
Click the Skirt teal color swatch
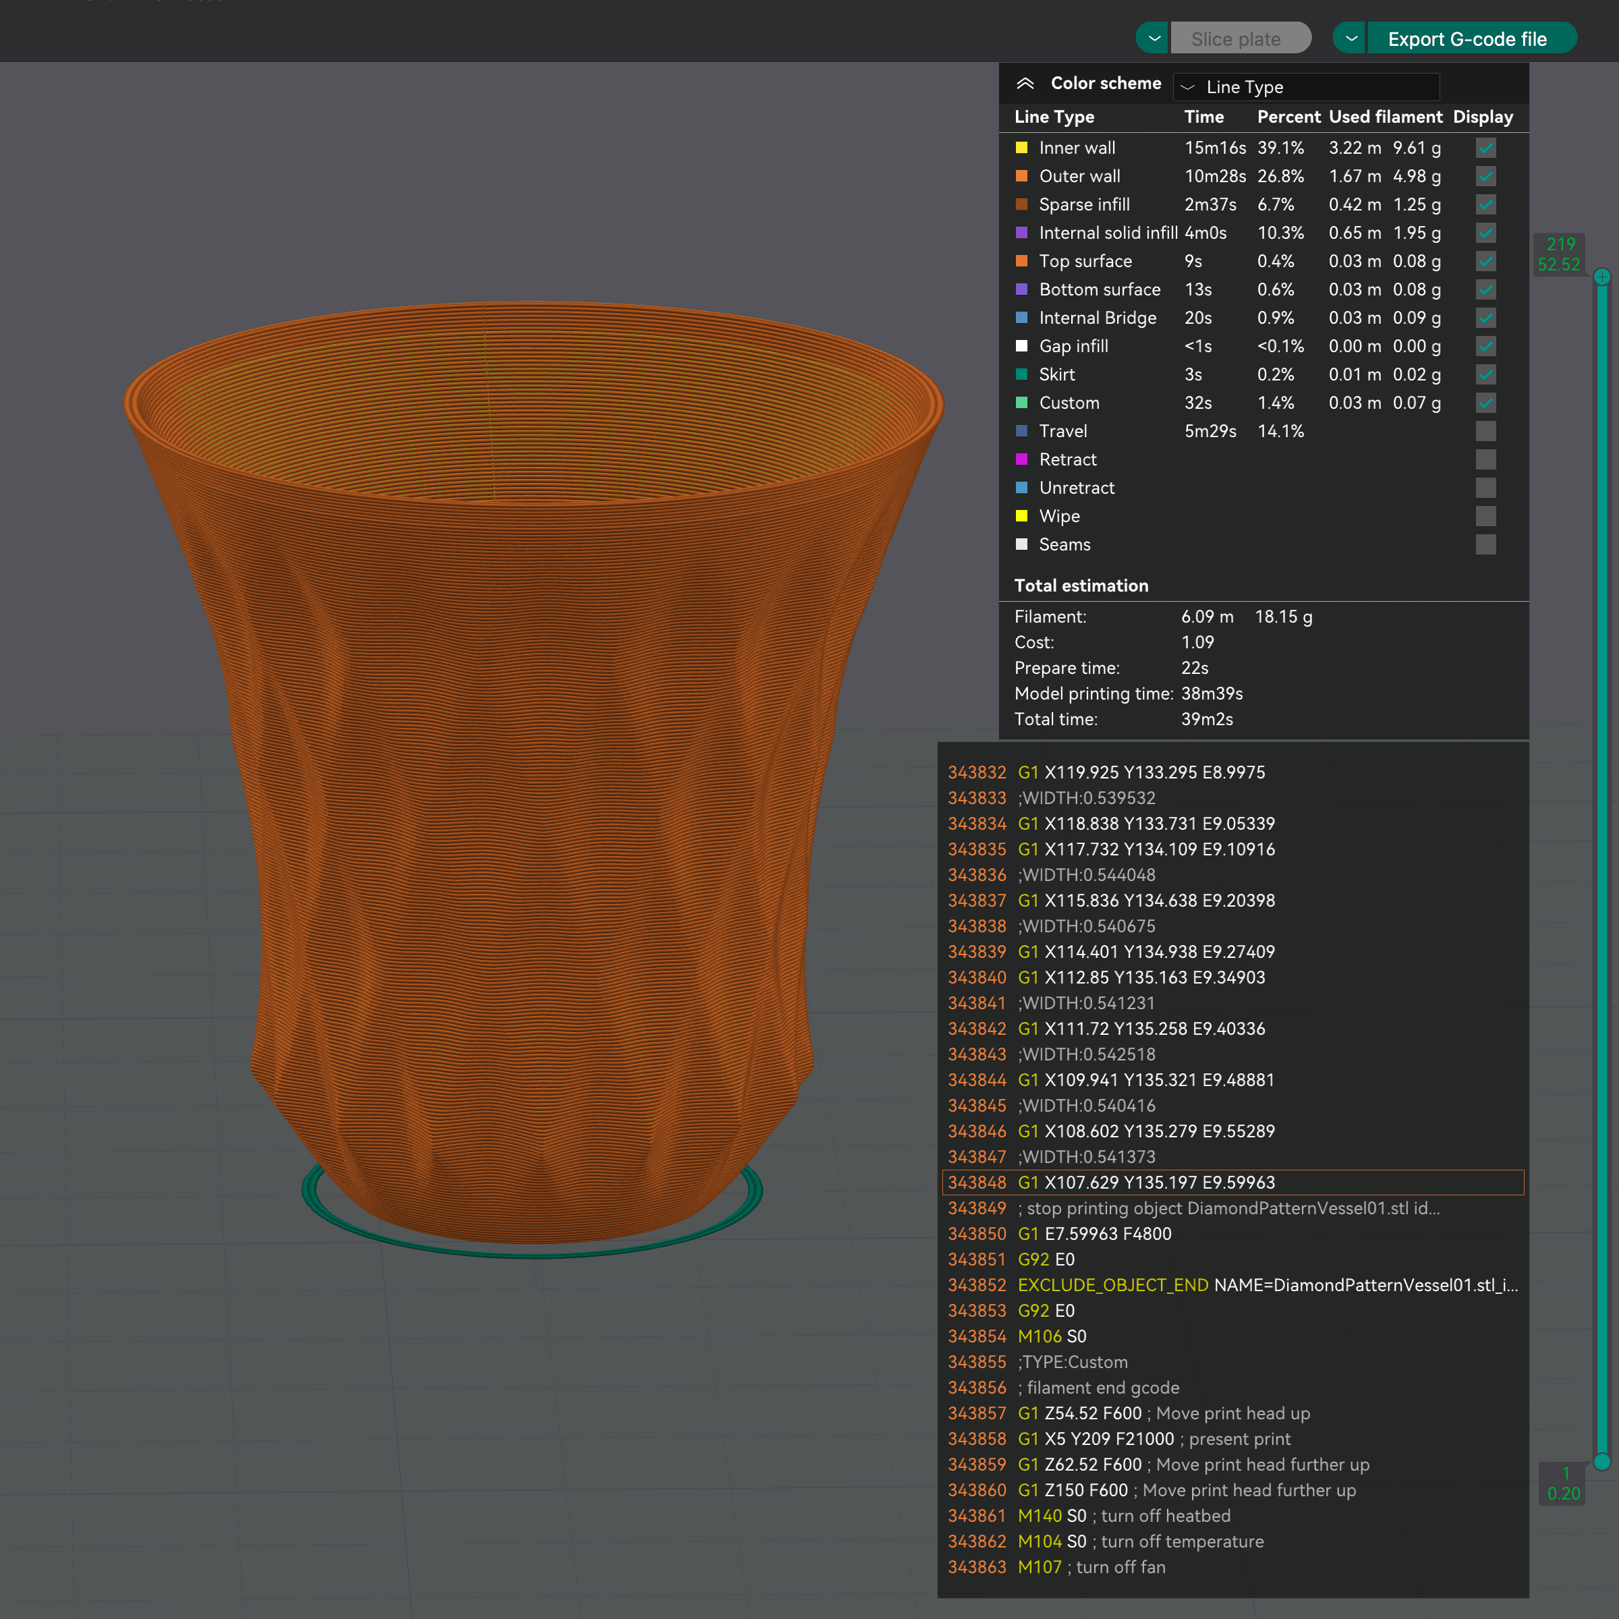1021,374
